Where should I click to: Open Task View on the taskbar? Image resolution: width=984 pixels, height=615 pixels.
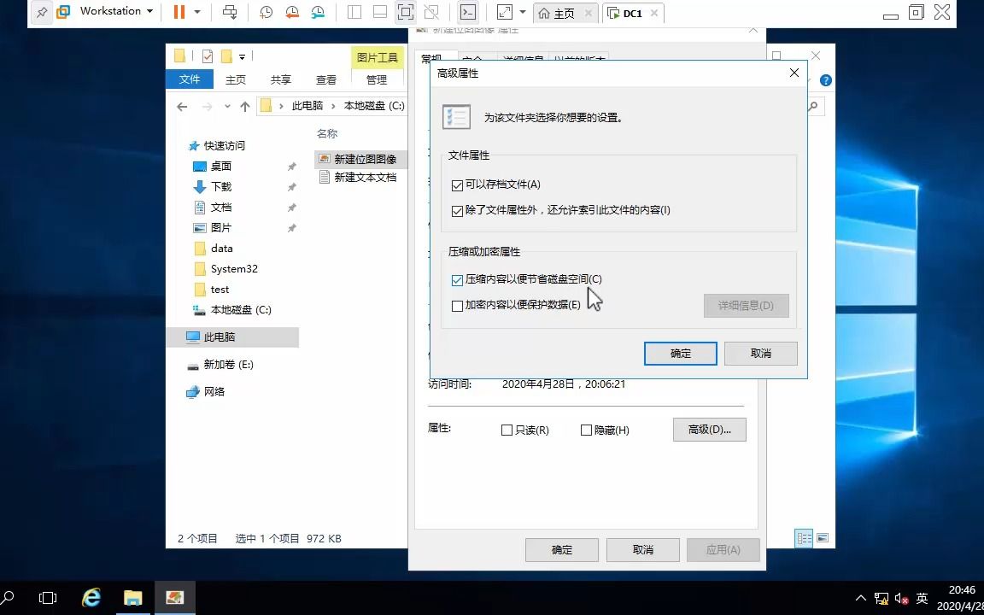[48, 598]
